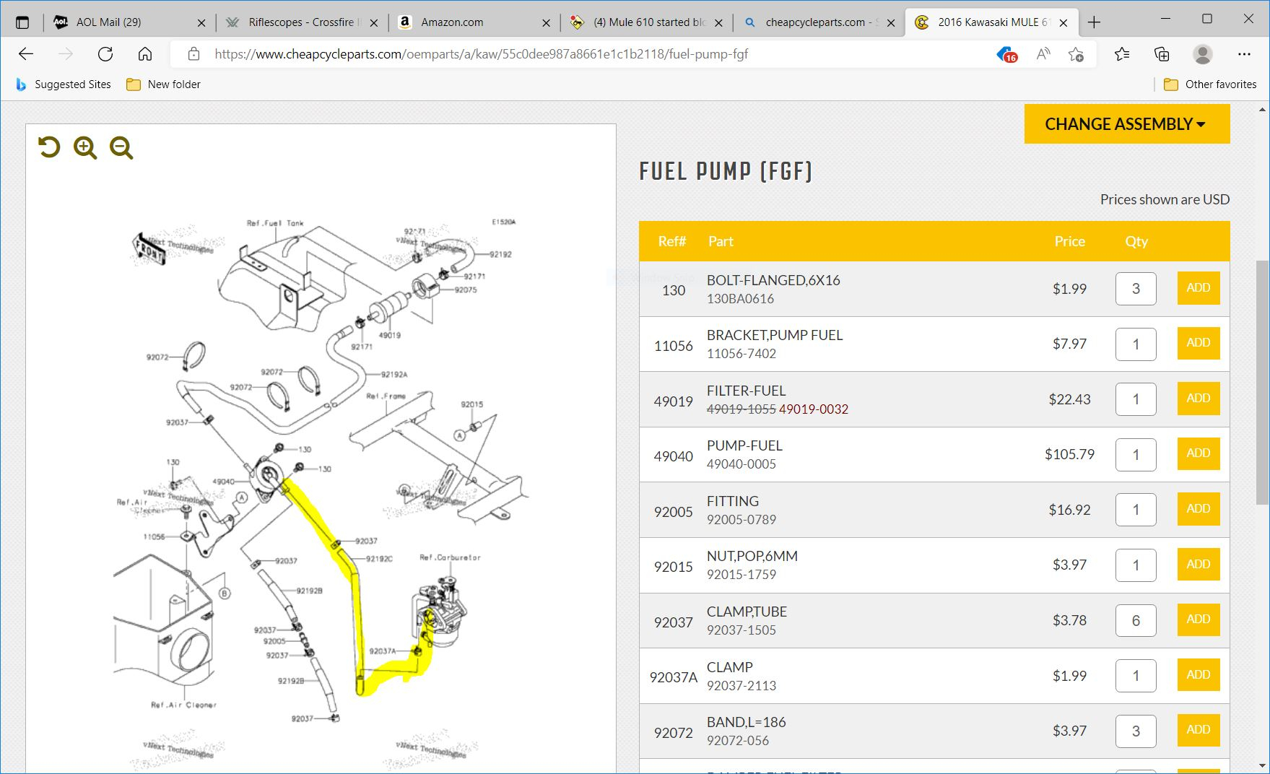The image size is (1270, 774).
Task: Add NUT,POP,6MM to cart
Action: coord(1199,565)
